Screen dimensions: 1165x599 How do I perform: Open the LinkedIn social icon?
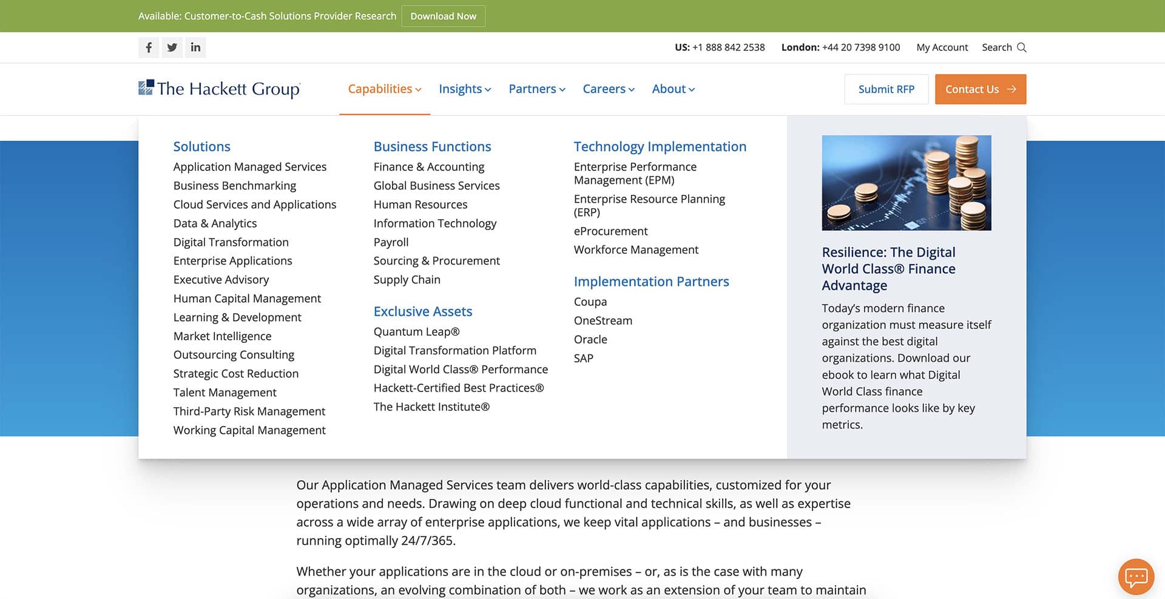[x=195, y=47]
